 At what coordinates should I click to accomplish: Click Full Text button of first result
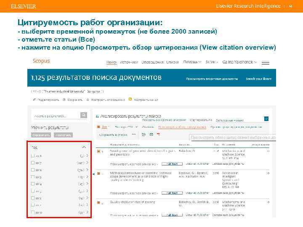[x=172, y=164]
